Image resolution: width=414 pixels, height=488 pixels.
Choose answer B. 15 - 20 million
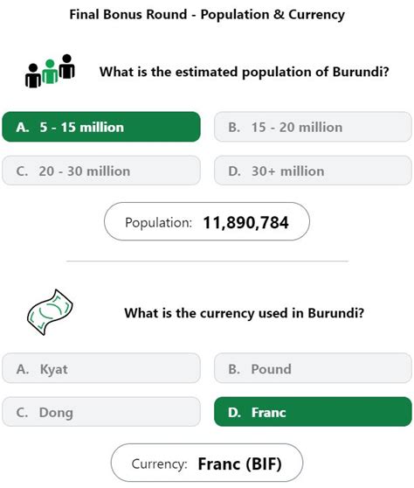pos(313,127)
